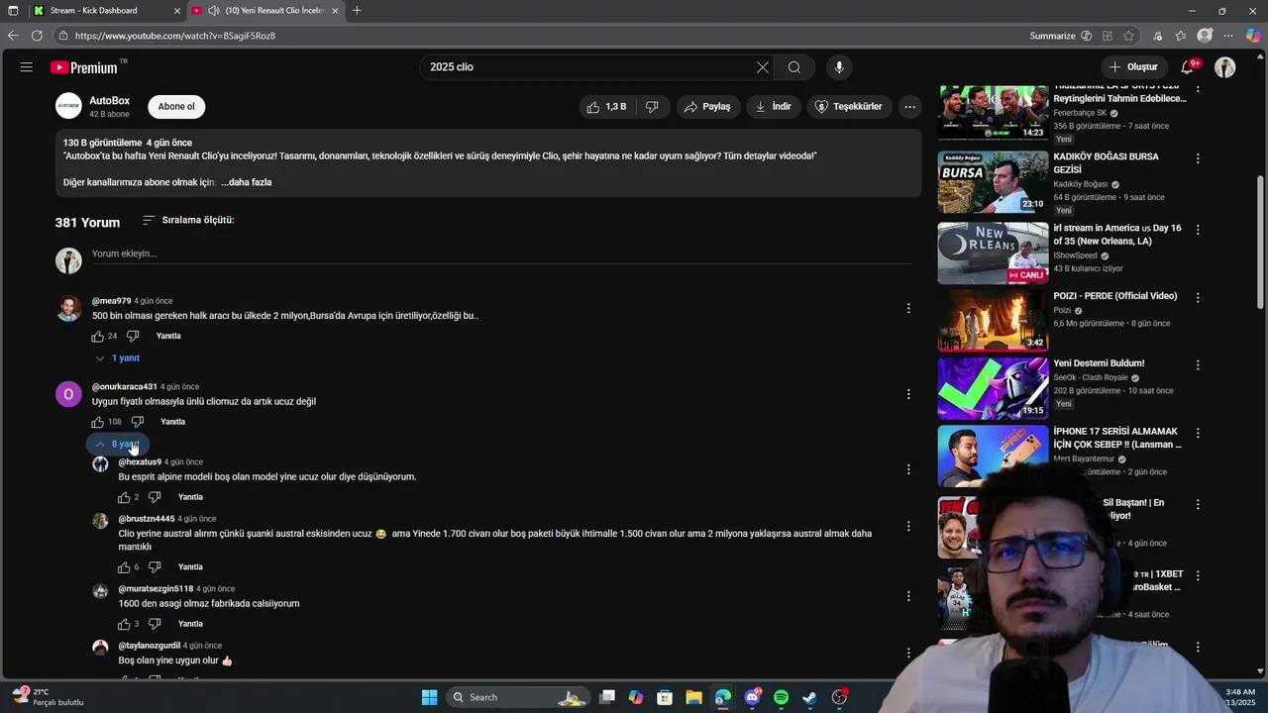This screenshot has height=713, width=1268.
Task: Open the New Orleans live stream thumbnail
Action: tap(993, 253)
